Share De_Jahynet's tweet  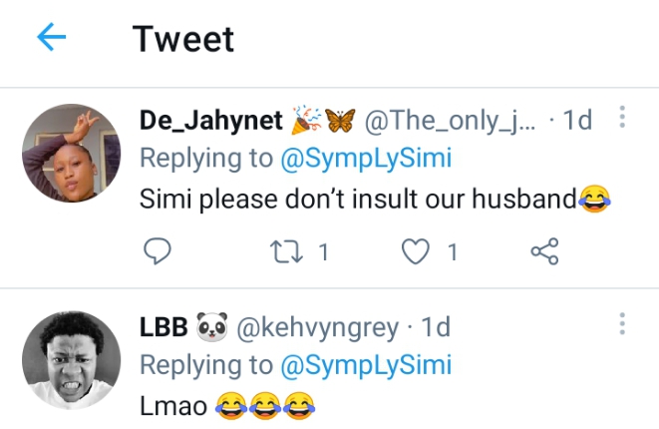(x=544, y=251)
